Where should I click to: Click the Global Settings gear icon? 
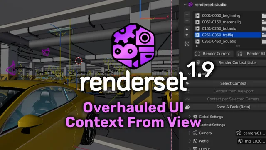[x=195, y=117]
